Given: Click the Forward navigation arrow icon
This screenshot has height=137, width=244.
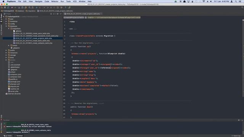Looking at the screenshot, I should click(x=40, y=8).
